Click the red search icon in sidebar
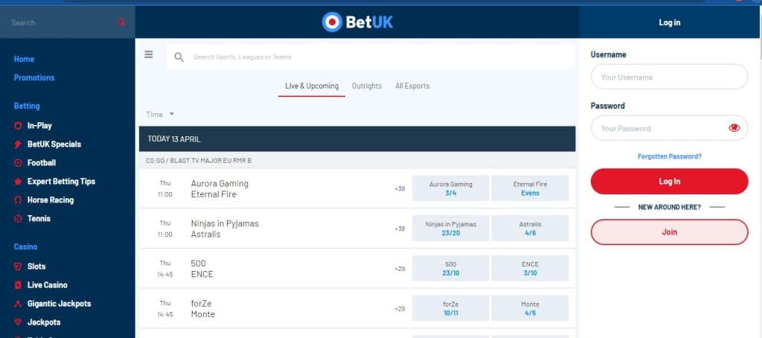This screenshot has height=338, width=762. point(121,22)
